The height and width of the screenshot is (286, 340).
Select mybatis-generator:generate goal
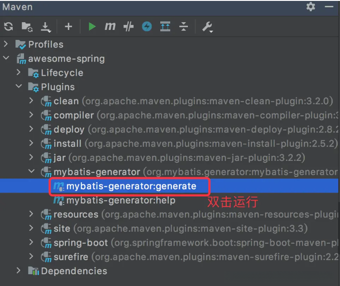(131, 186)
